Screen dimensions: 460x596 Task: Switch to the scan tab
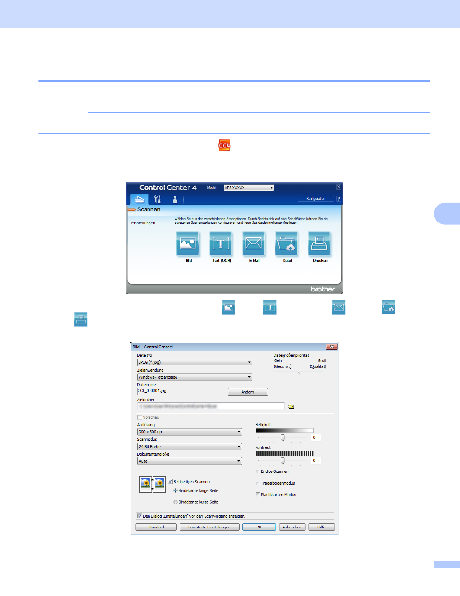pyautogui.click(x=139, y=199)
